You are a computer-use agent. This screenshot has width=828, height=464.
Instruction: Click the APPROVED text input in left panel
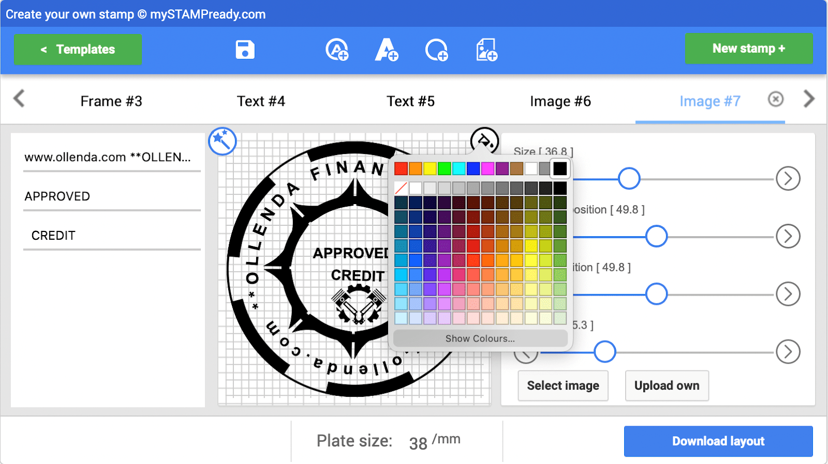click(112, 196)
